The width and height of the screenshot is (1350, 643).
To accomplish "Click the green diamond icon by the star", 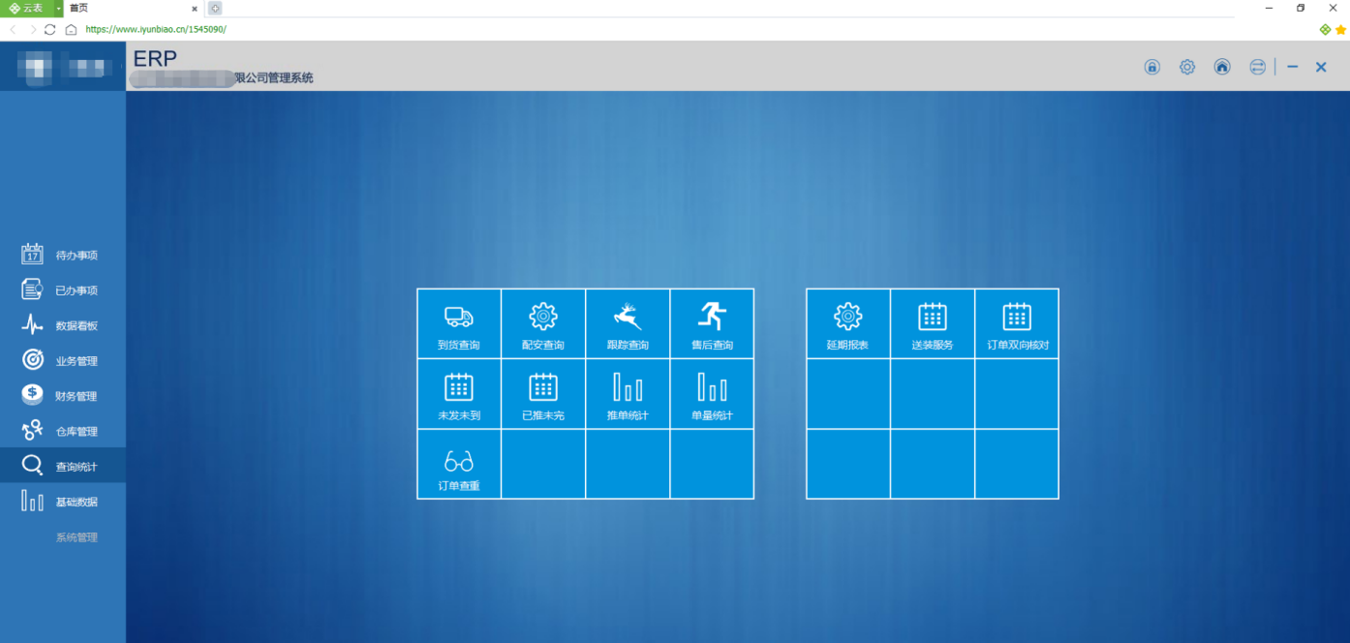I will 1326,29.
